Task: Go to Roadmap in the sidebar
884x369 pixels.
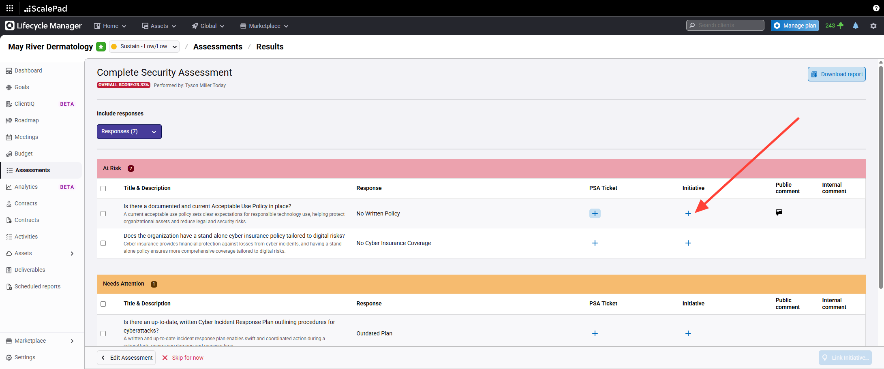Action: click(27, 120)
